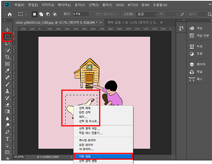Click the 페더 pixel input field

(x=81, y=14)
